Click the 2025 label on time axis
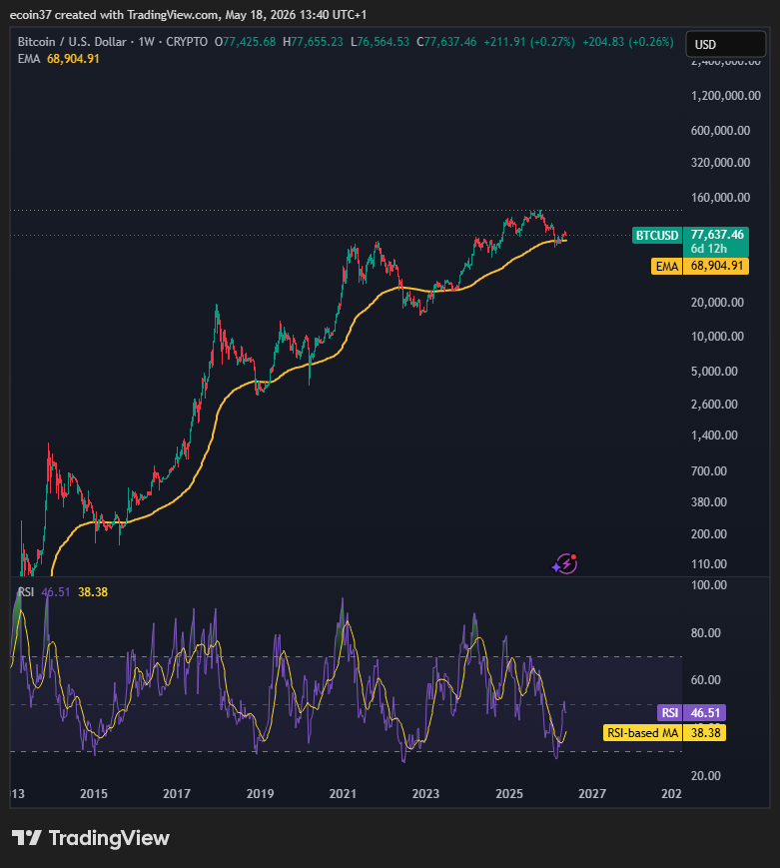 click(508, 793)
